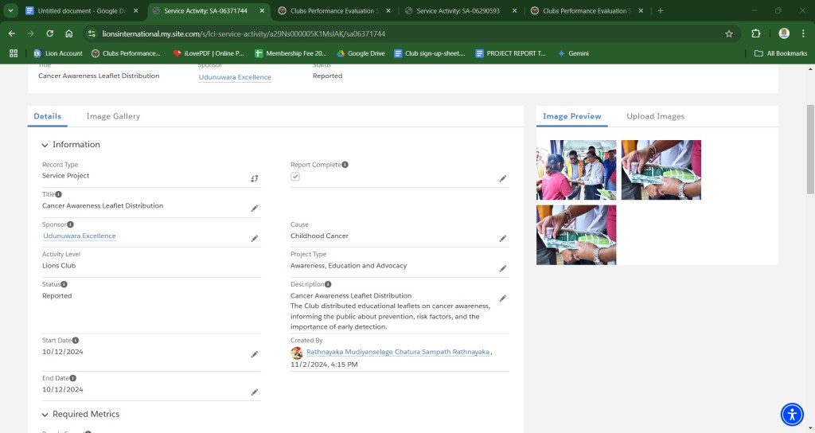The height and width of the screenshot is (433, 815).
Task: Open the bookmarks apps grid icon
Action: click(x=14, y=53)
